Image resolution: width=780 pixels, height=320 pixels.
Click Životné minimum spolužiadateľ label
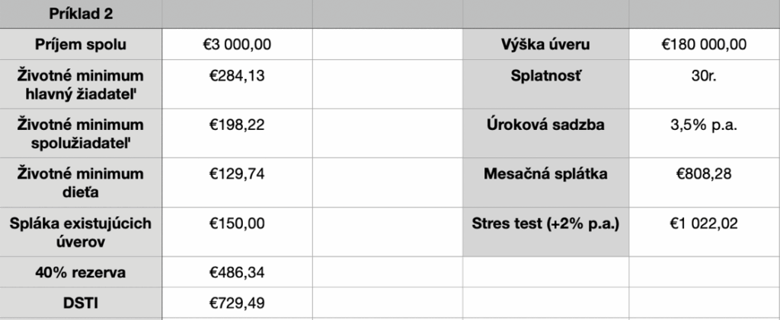pos(81,133)
